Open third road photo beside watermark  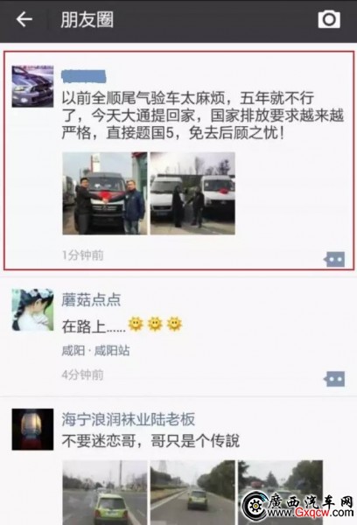pyautogui.click(x=280, y=493)
